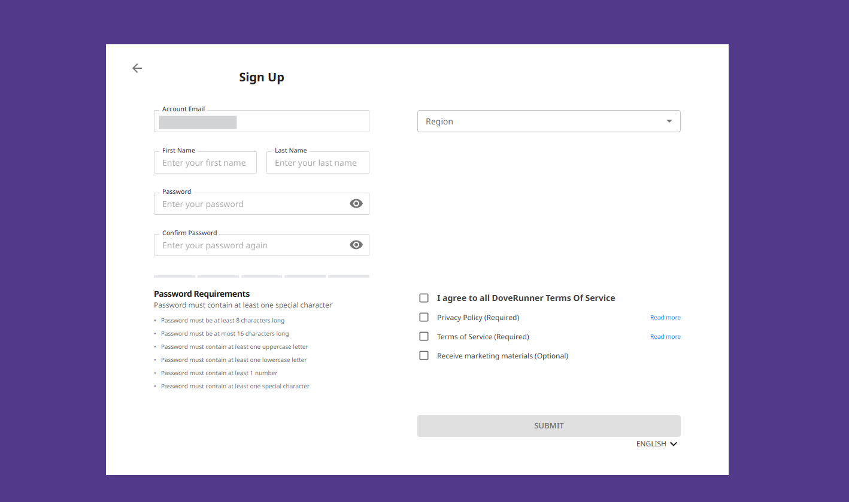
Task: Expand the ENGLISH language selector
Action: coord(657,443)
